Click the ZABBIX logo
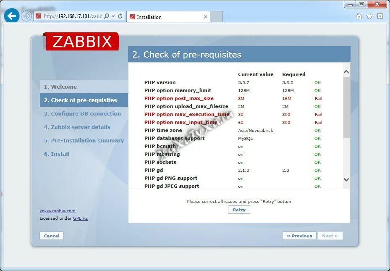 [x=81, y=41]
